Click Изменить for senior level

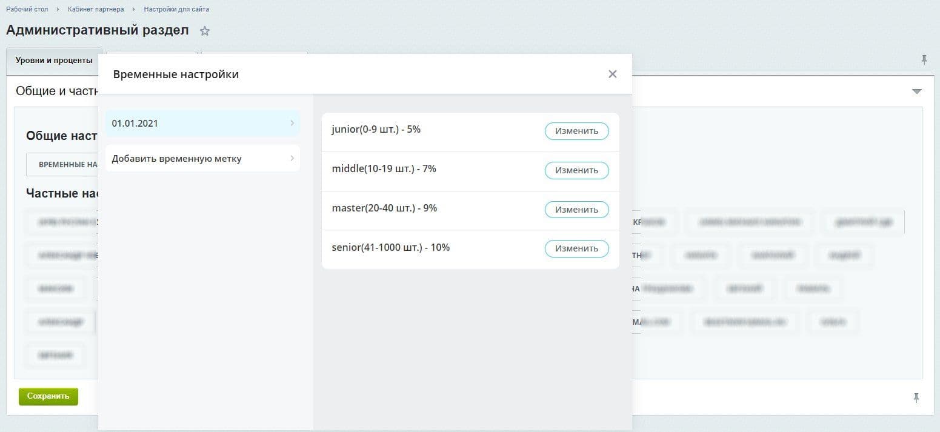coord(576,248)
